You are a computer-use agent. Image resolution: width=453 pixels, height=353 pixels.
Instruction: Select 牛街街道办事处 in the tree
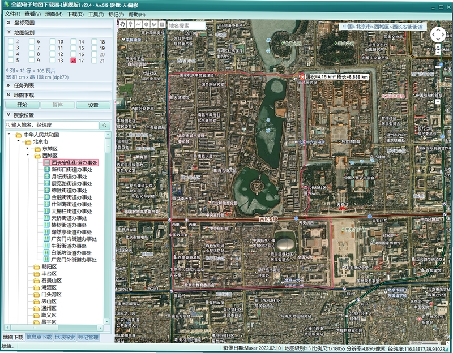69,246
